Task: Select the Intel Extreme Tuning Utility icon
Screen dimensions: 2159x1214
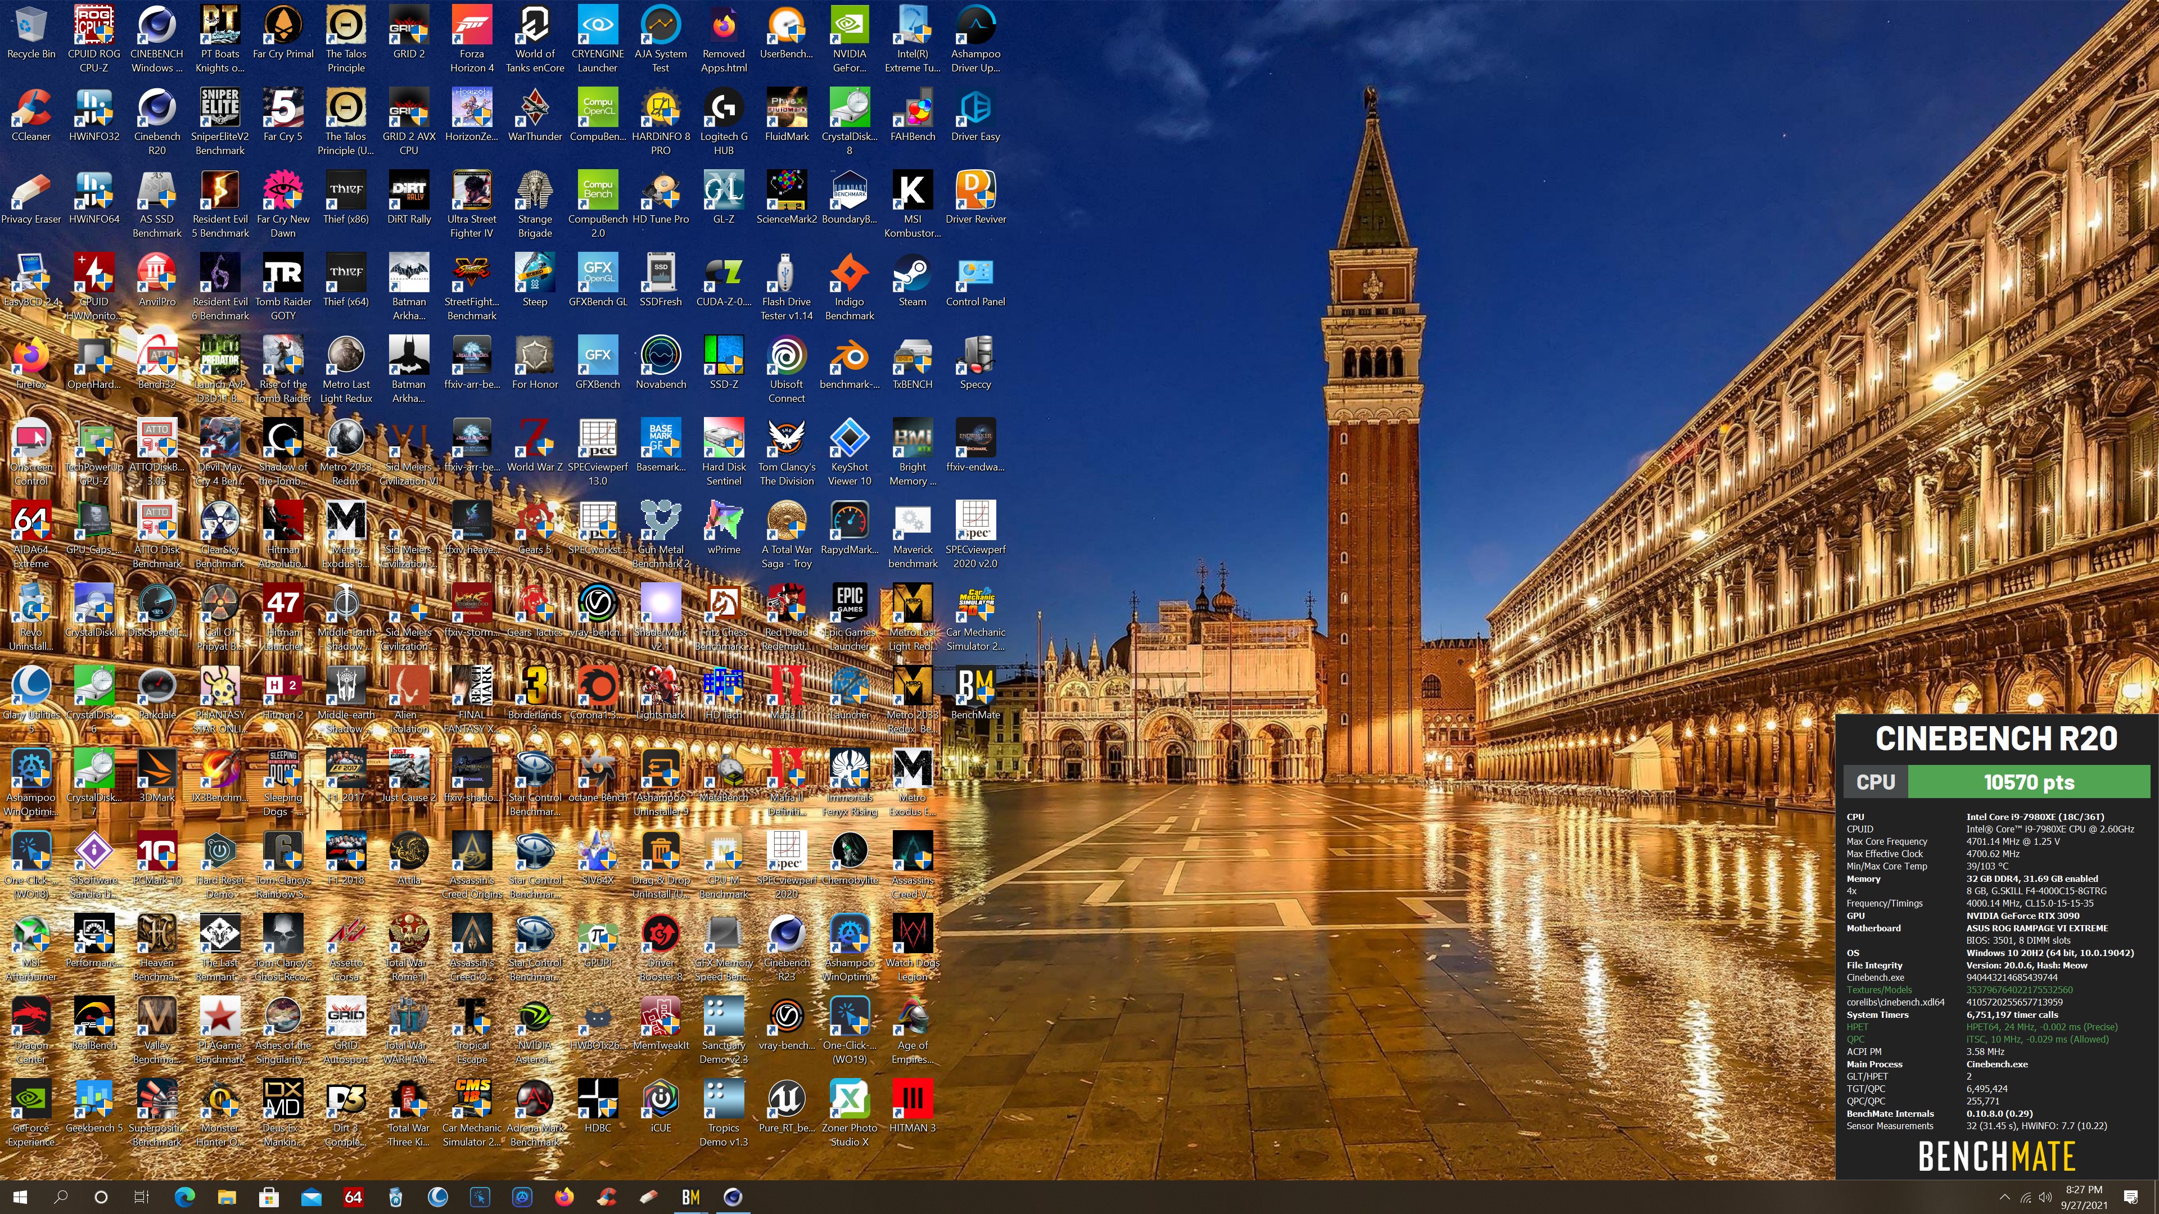Action: pyautogui.click(x=913, y=39)
